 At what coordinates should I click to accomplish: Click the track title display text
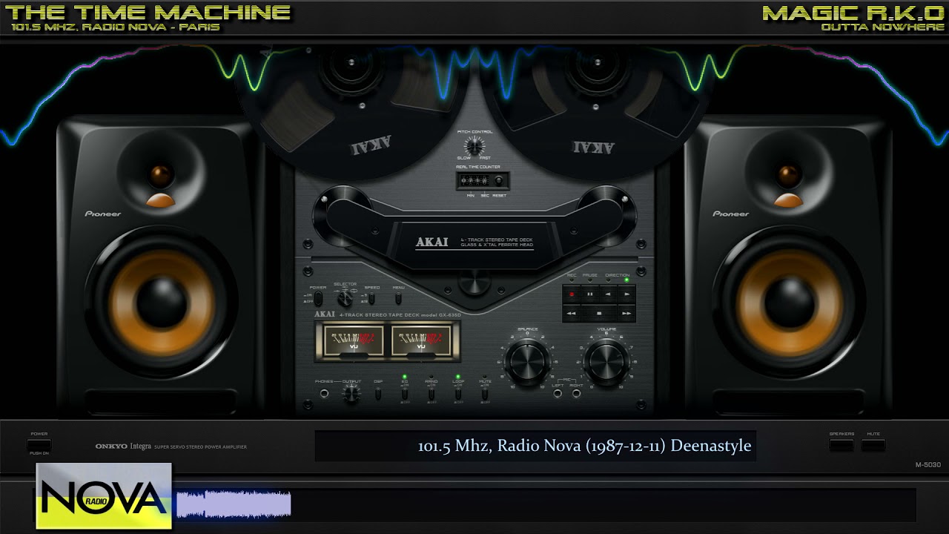[x=584, y=446]
